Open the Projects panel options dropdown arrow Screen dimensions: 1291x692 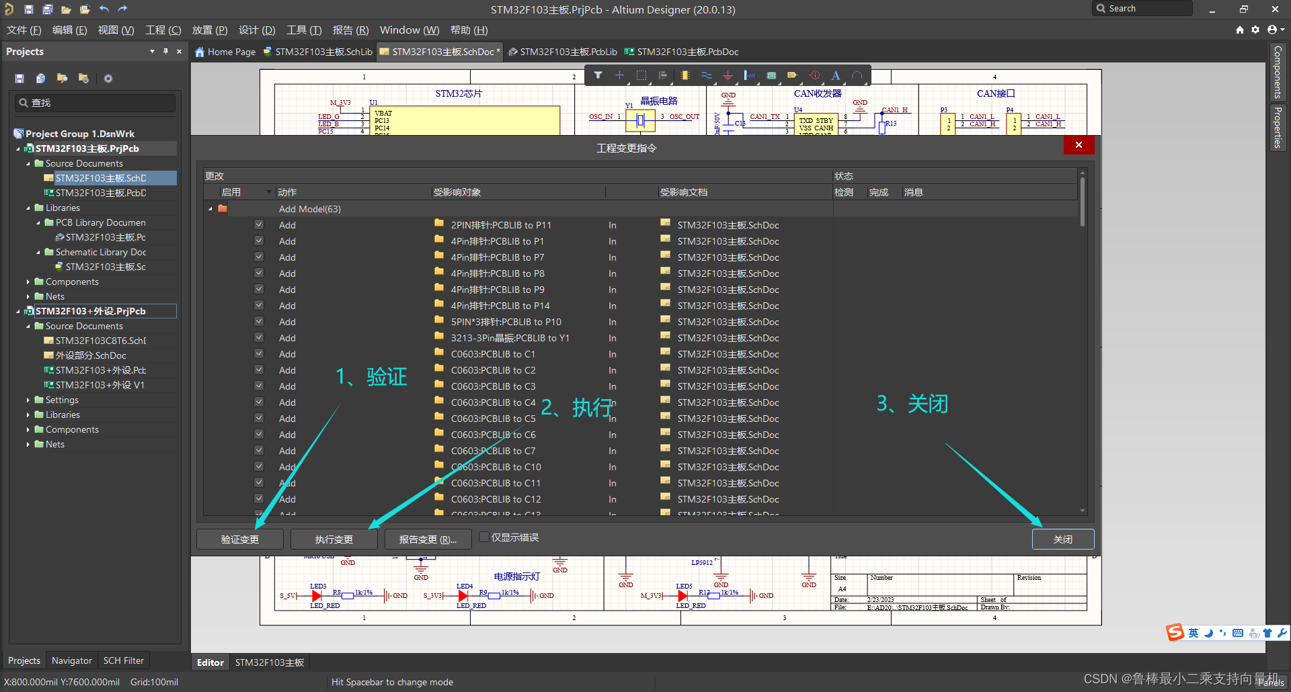[152, 51]
